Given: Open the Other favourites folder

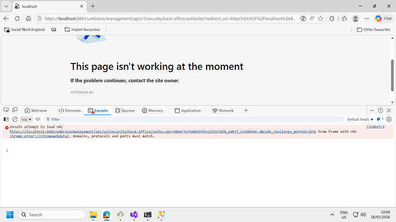Looking at the screenshot, I should (374, 29).
